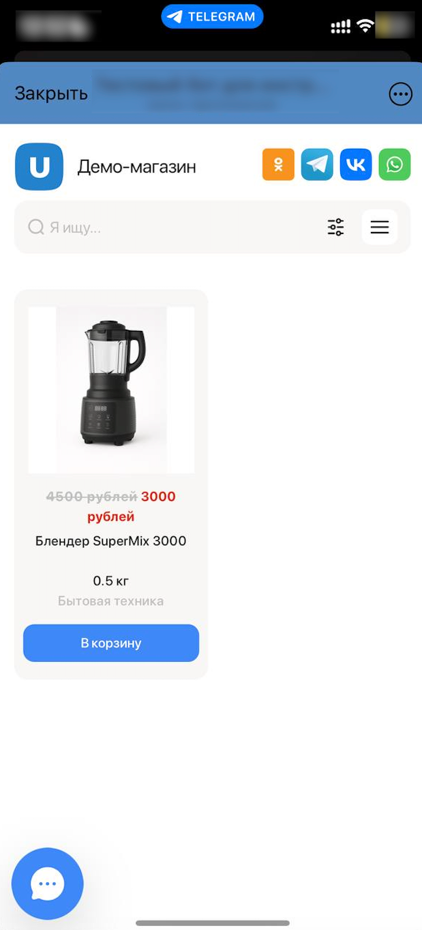This screenshot has height=930, width=422.
Task: Tap the home indicator bar
Action: tap(213, 923)
